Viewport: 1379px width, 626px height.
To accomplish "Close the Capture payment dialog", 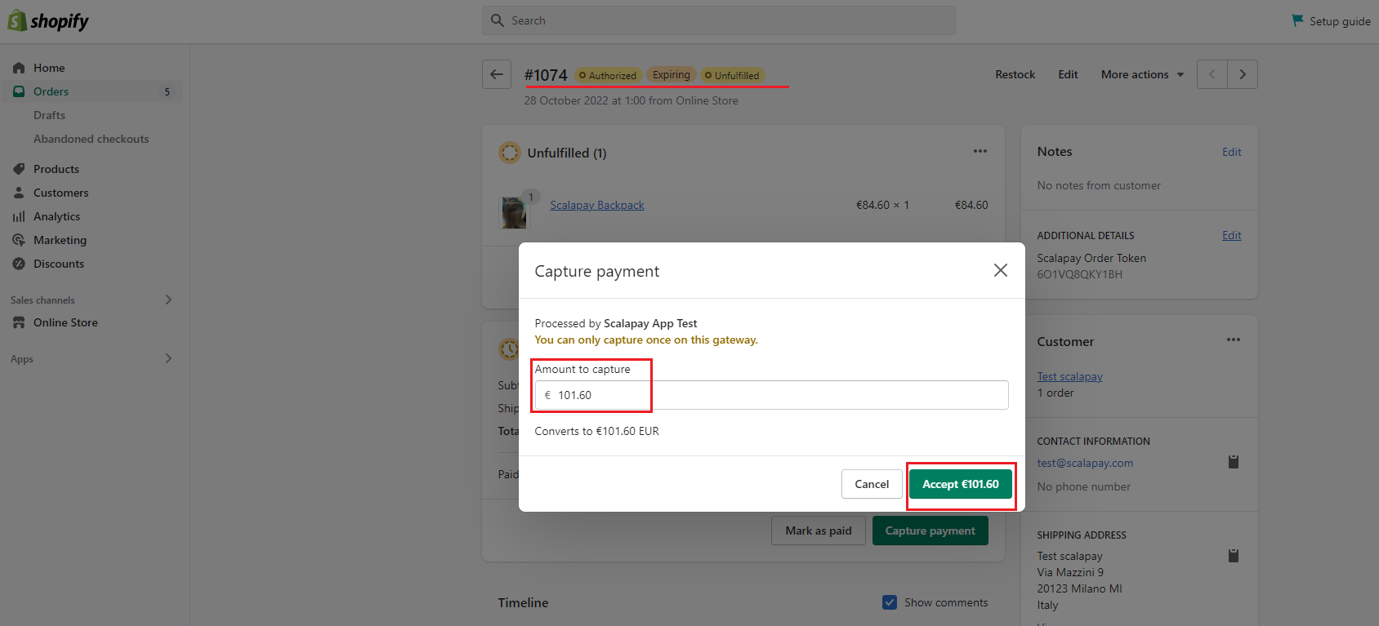I will (1001, 270).
